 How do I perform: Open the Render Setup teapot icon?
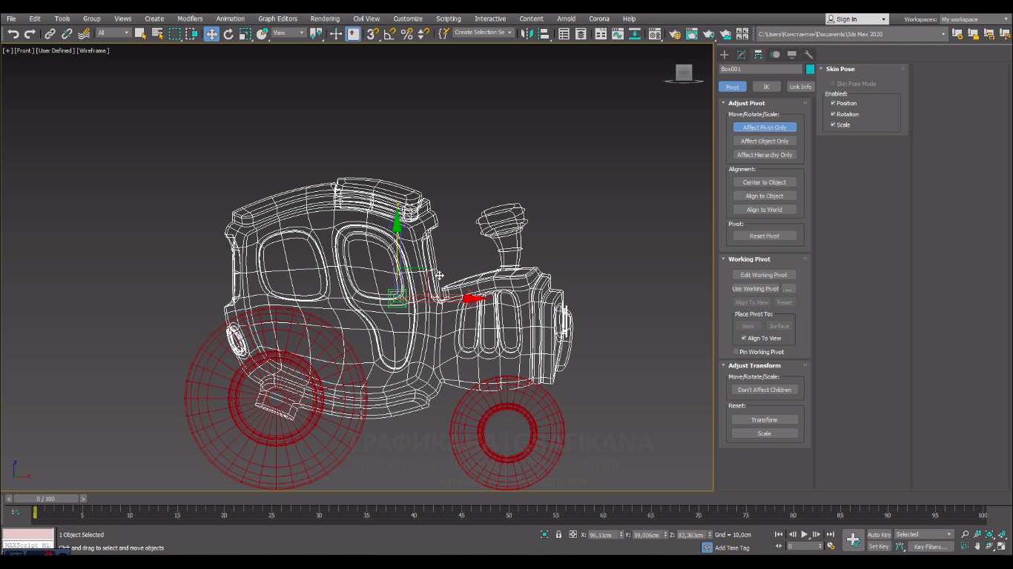tap(674, 34)
